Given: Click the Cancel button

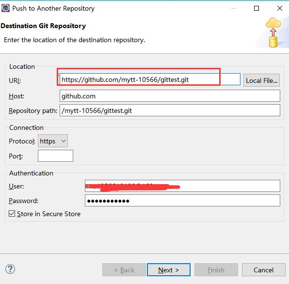Looking at the screenshot, I should (x=264, y=270).
